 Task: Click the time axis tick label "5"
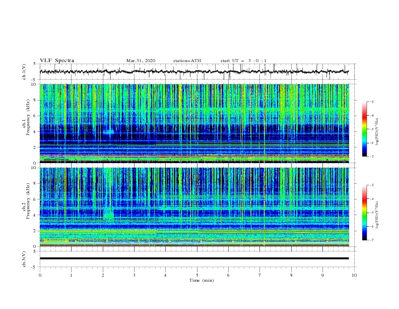pyautogui.click(x=197, y=275)
